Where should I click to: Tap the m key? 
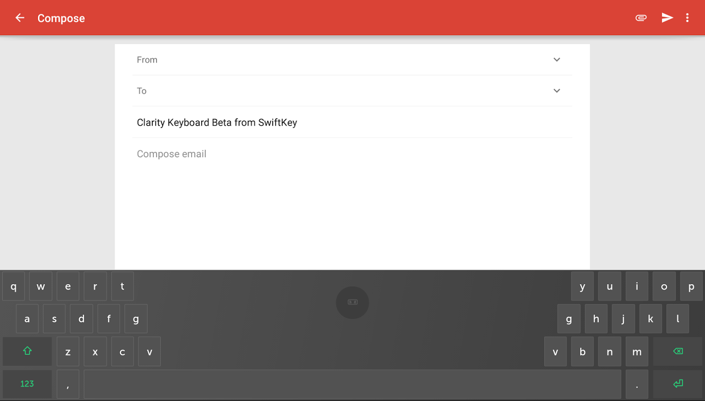pyautogui.click(x=637, y=351)
